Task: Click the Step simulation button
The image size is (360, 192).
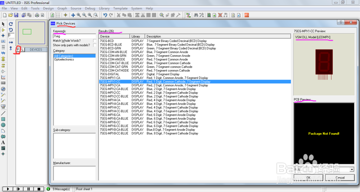Action: (18, 189)
